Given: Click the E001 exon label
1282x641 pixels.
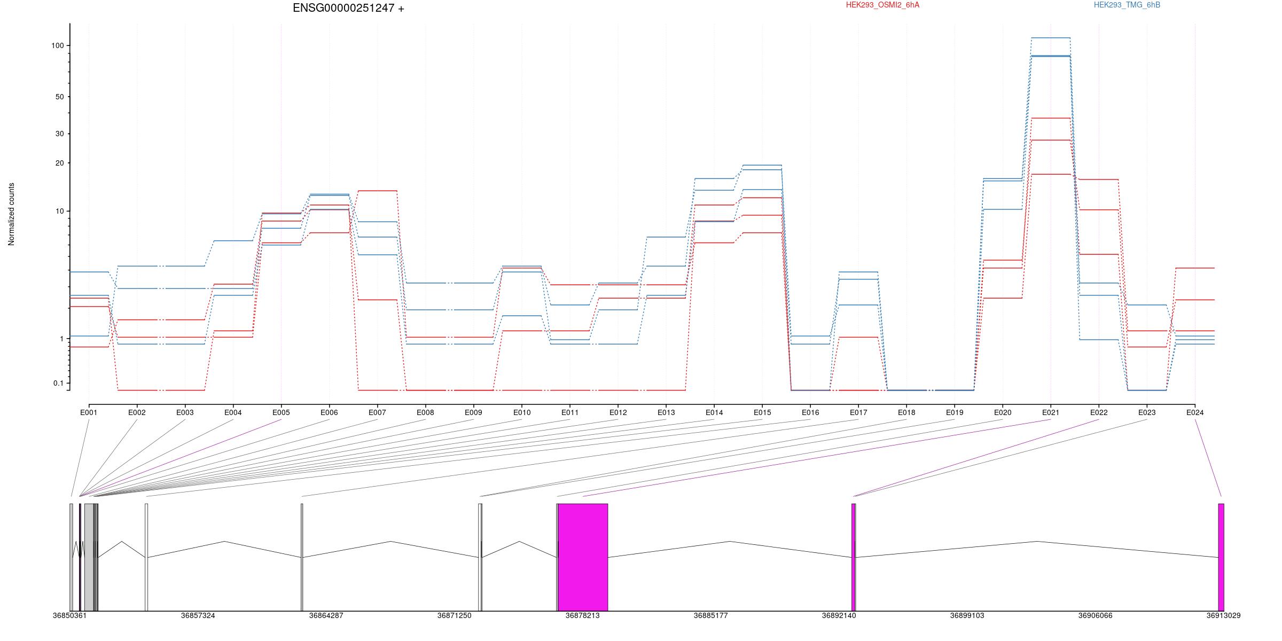Looking at the screenshot, I should tap(89, 412).
